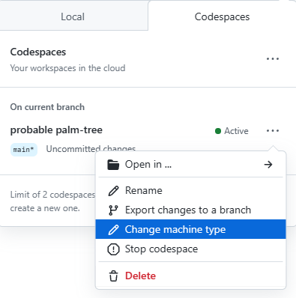Select the Codespaces tab
296x298 pixels.
[222, 16]
